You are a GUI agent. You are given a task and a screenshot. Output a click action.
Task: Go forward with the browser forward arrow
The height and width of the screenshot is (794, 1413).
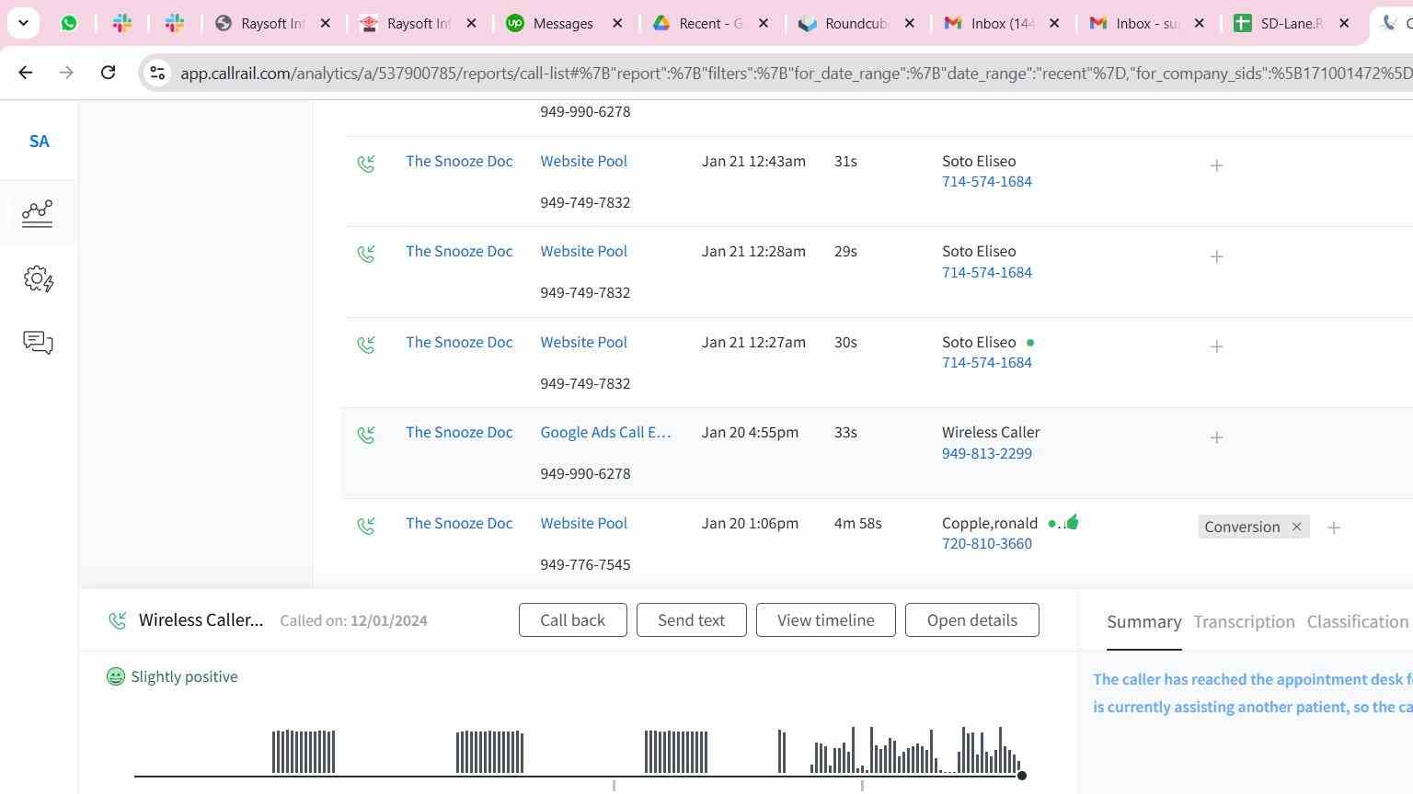click(x=66, y=72)
